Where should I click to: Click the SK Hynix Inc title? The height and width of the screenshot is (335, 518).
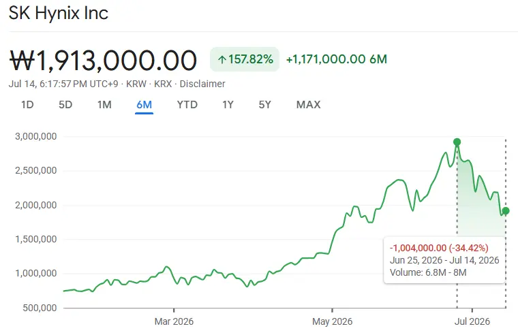tap(59, 13)
